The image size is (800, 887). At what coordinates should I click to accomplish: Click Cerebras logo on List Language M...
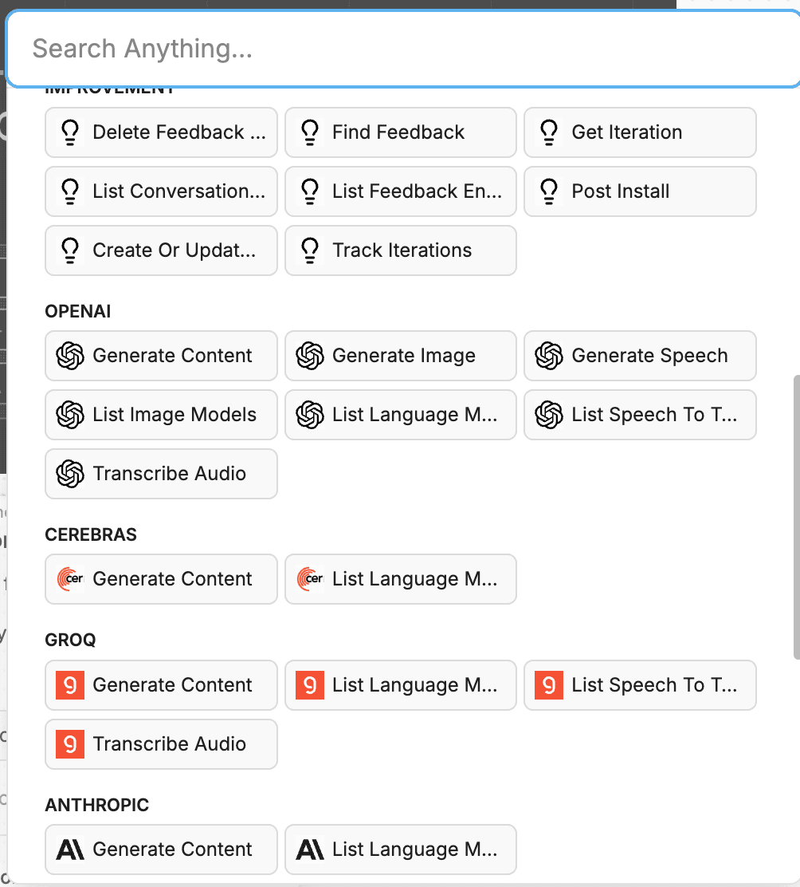[310, 579]
